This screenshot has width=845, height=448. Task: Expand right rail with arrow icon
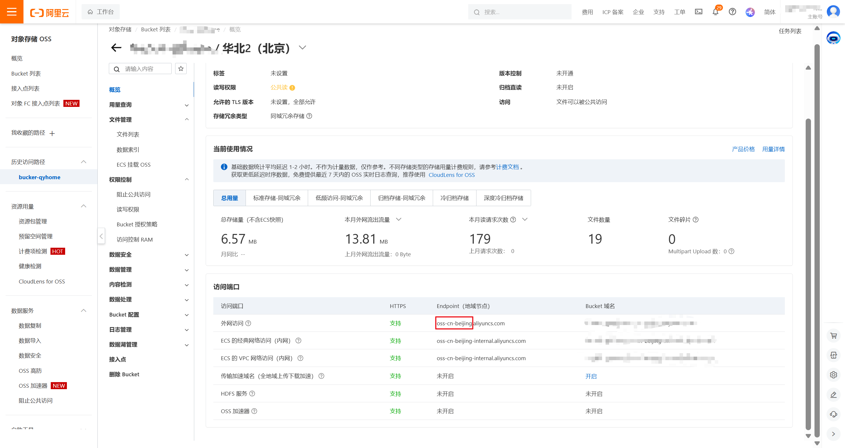click(834, 434)
